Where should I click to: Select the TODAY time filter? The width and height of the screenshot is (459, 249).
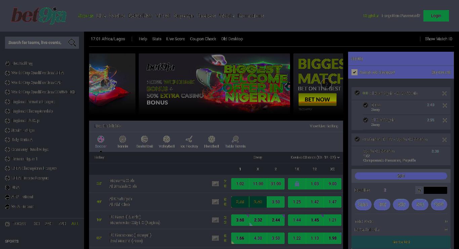click(19, 224)
